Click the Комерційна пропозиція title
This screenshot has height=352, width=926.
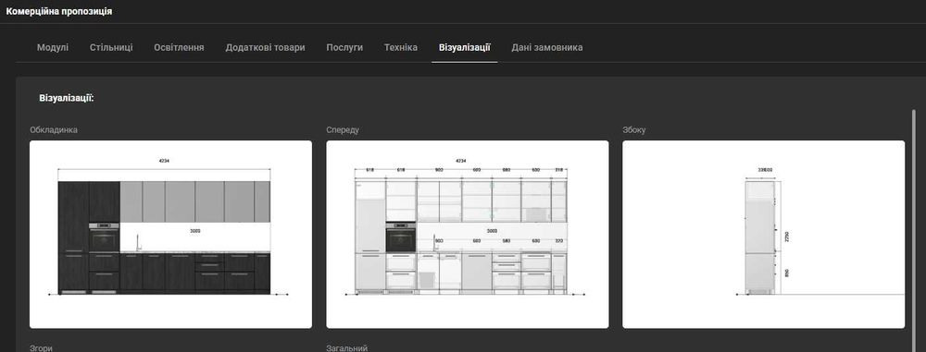(x=59, y=11)
